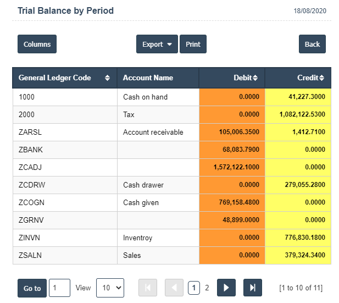Click the page number input field
Viewport: 339px width, 303px height.
click(59, 288)
